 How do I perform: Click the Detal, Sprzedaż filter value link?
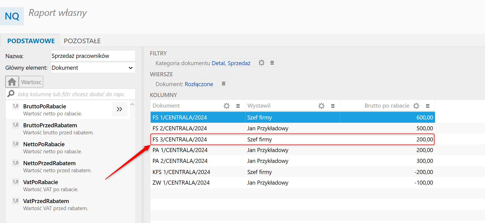(x=231, y=63)
